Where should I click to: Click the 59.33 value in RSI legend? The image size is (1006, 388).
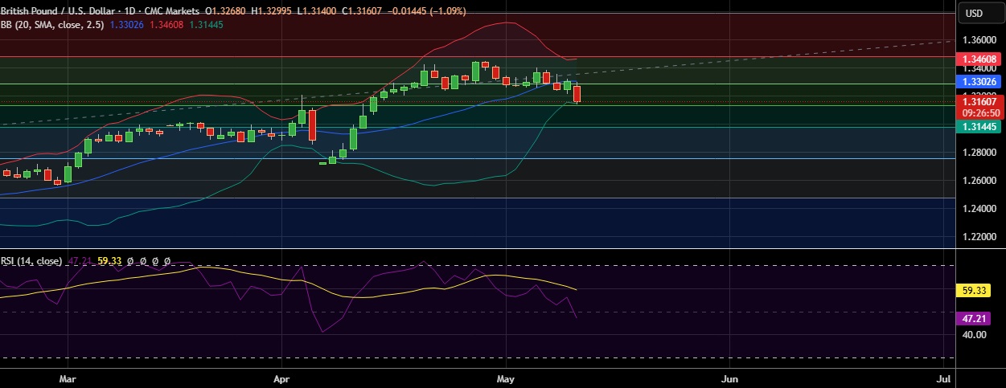click(109, 261)
